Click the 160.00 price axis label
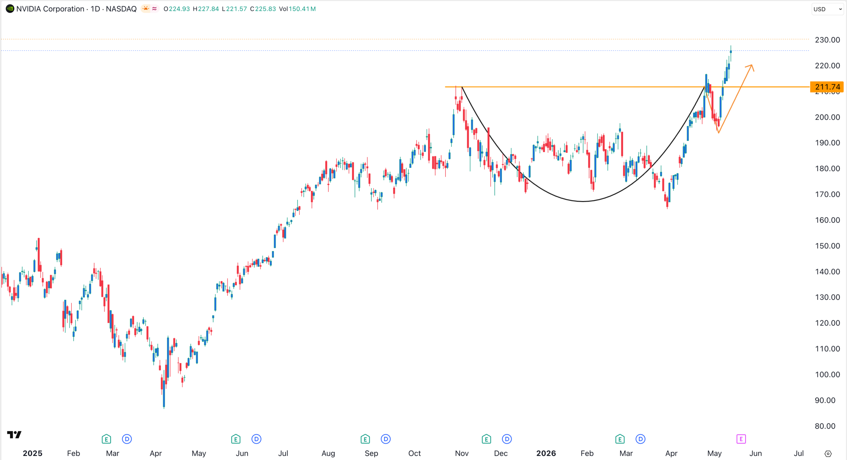The width and height of the screenshot is (847, 460). click(827, 220)
